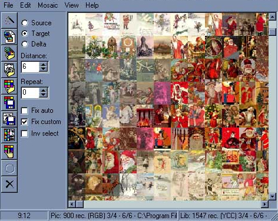The image size is (278, 221).
Task: Click the stacked picture documents icon
Action: (x=9, y=37)
